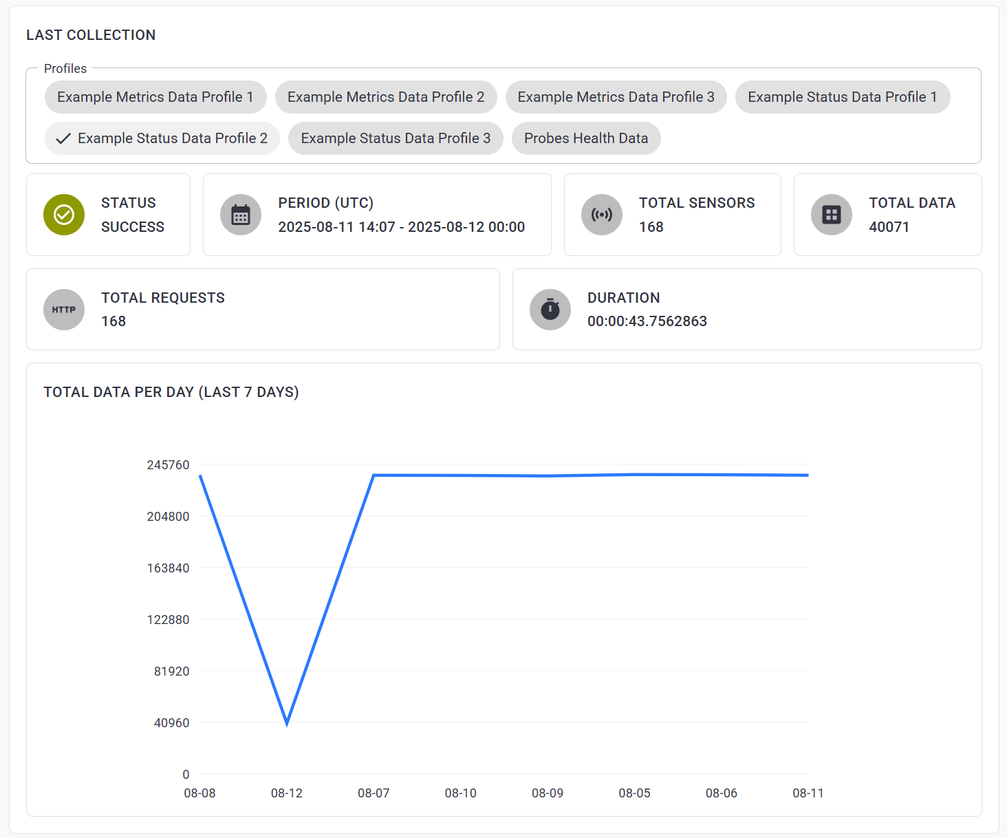Select Example Status Data Profile 3 chip
Screen dimensions: 1007x838
pos(396,138)
